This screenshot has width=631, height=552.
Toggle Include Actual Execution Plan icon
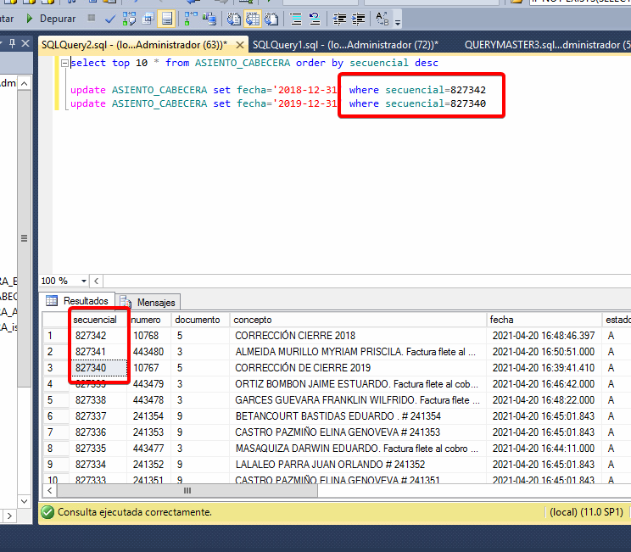[x=191, y=19]
